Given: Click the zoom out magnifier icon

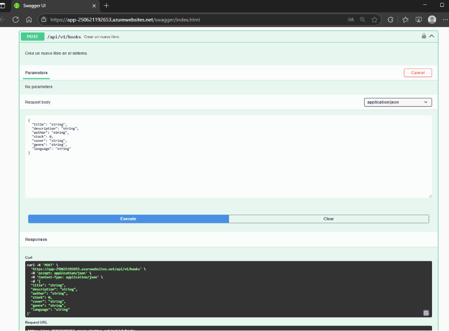Looking at the screenshot, I should (363, 19).
